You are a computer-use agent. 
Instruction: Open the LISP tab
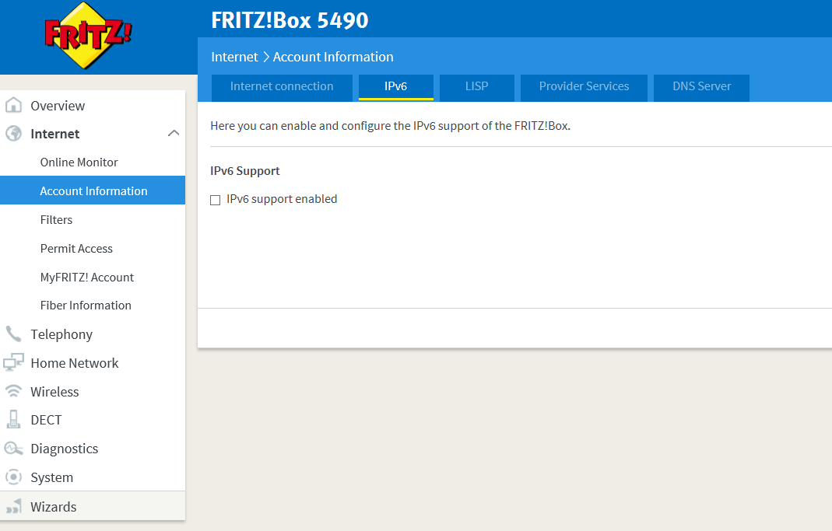point(476,86)
